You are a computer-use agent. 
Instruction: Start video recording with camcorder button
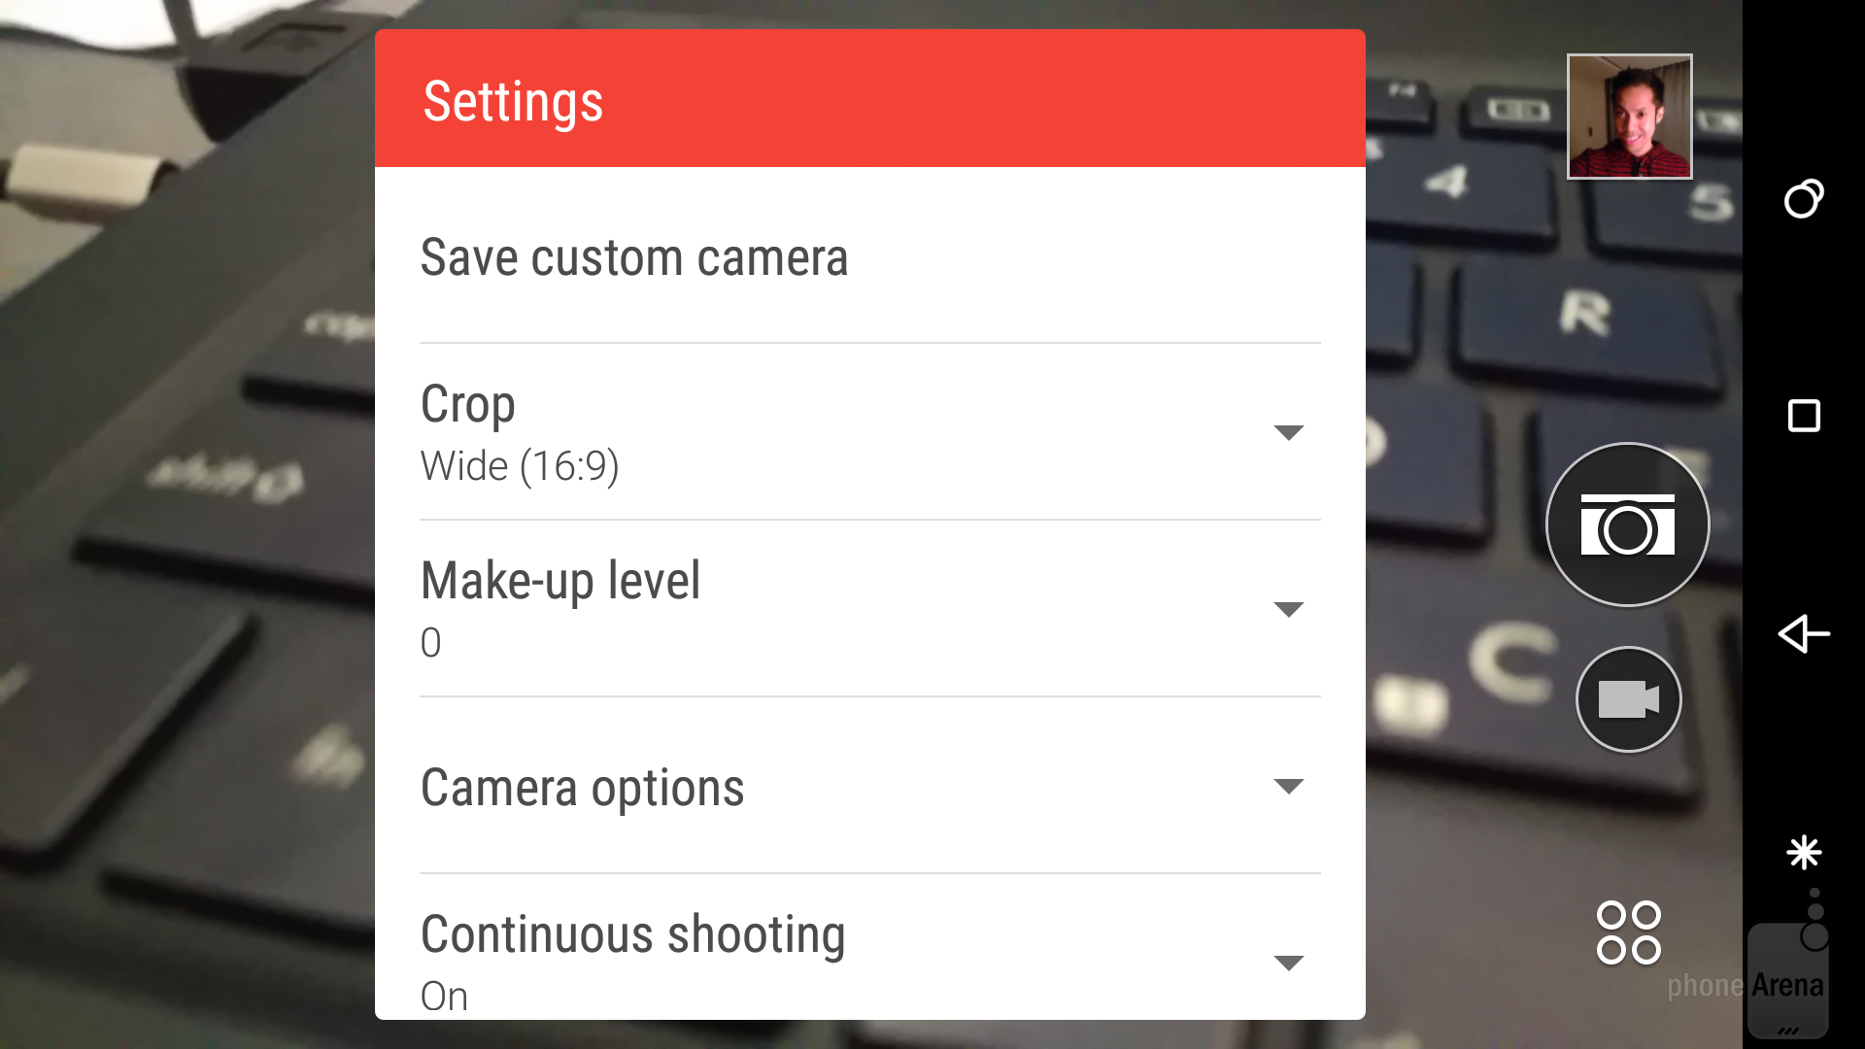(1628, 699)
